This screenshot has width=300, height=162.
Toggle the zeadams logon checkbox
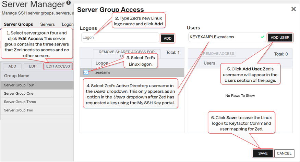click(86, 72)
